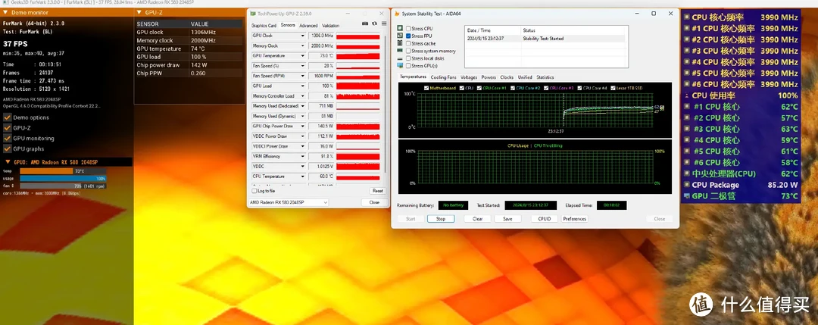
Task: Click the CPU chip icon beside Stress CPU
Action: [400, 28]
